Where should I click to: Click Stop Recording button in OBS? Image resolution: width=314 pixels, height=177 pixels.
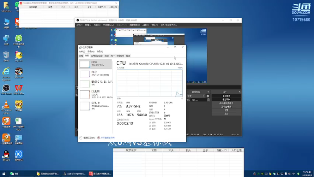pos(226,100)
